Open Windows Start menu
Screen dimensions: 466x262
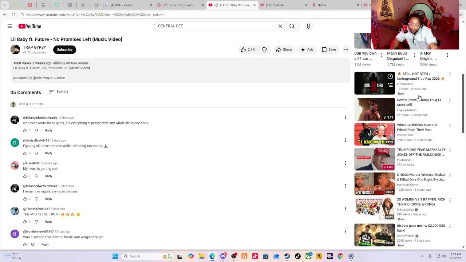(x=115, y=256)
